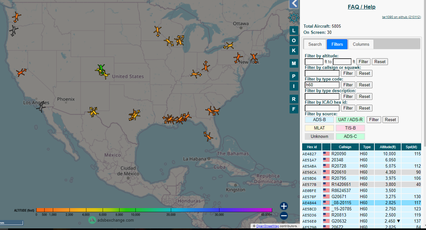Toggle the ADS-B source filter
The width and height of the screenshot is (426, 230).
point(319,120)
